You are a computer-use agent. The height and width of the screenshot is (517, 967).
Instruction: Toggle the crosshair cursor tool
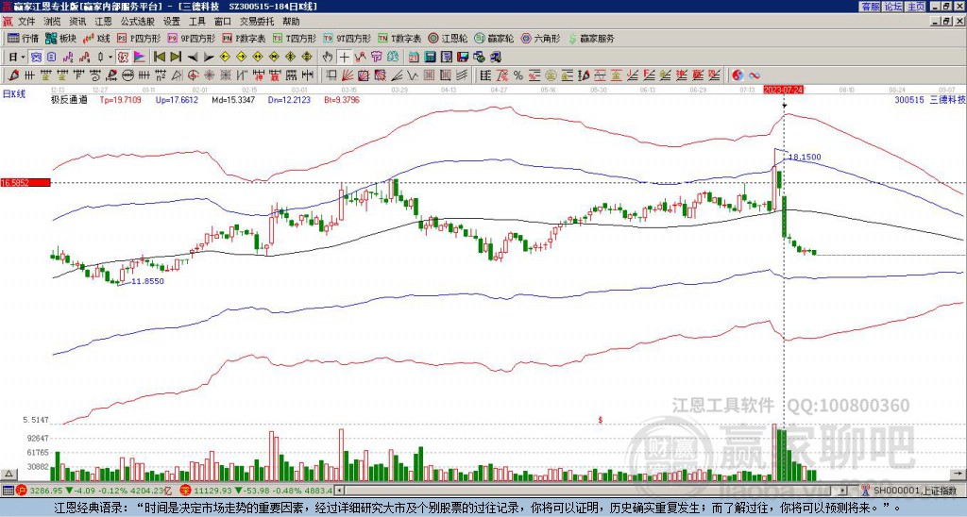click(x=344, y=58)
